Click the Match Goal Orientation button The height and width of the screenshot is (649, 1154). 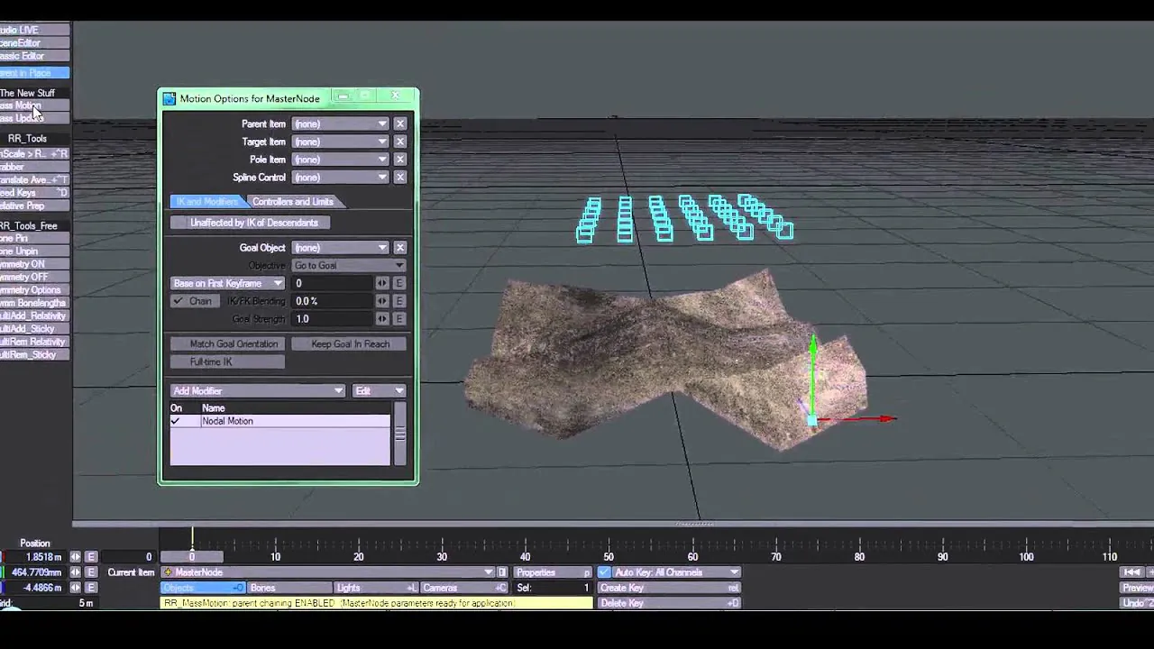[234, 344]
